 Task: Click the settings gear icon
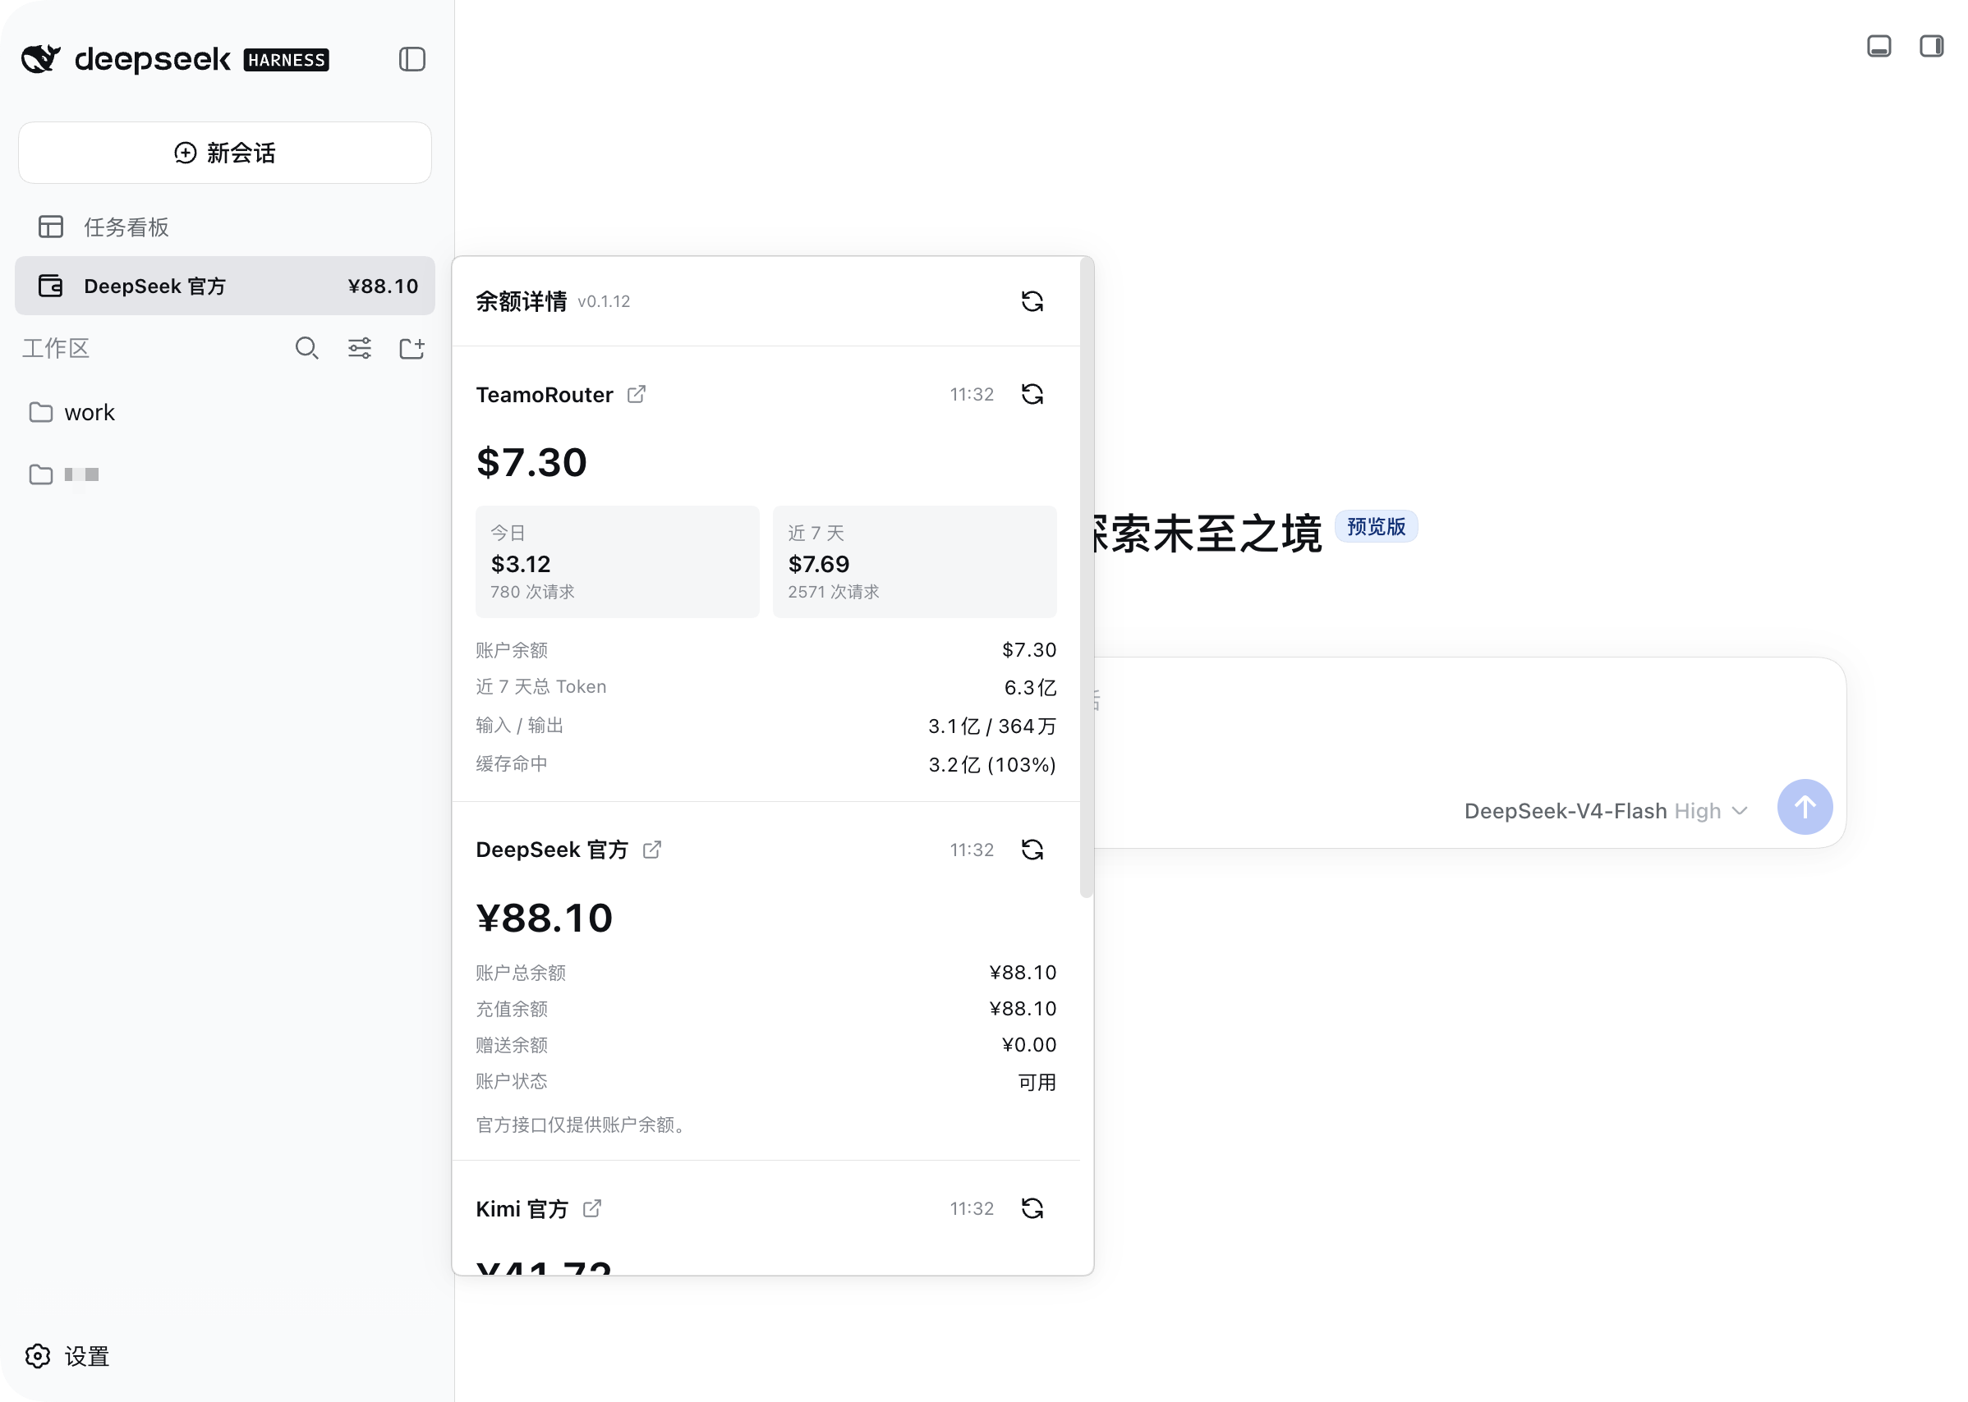(x=37, y=1356)
